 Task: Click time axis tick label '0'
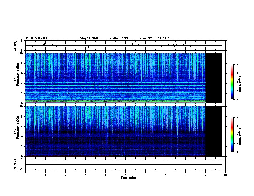coord(25,175)
